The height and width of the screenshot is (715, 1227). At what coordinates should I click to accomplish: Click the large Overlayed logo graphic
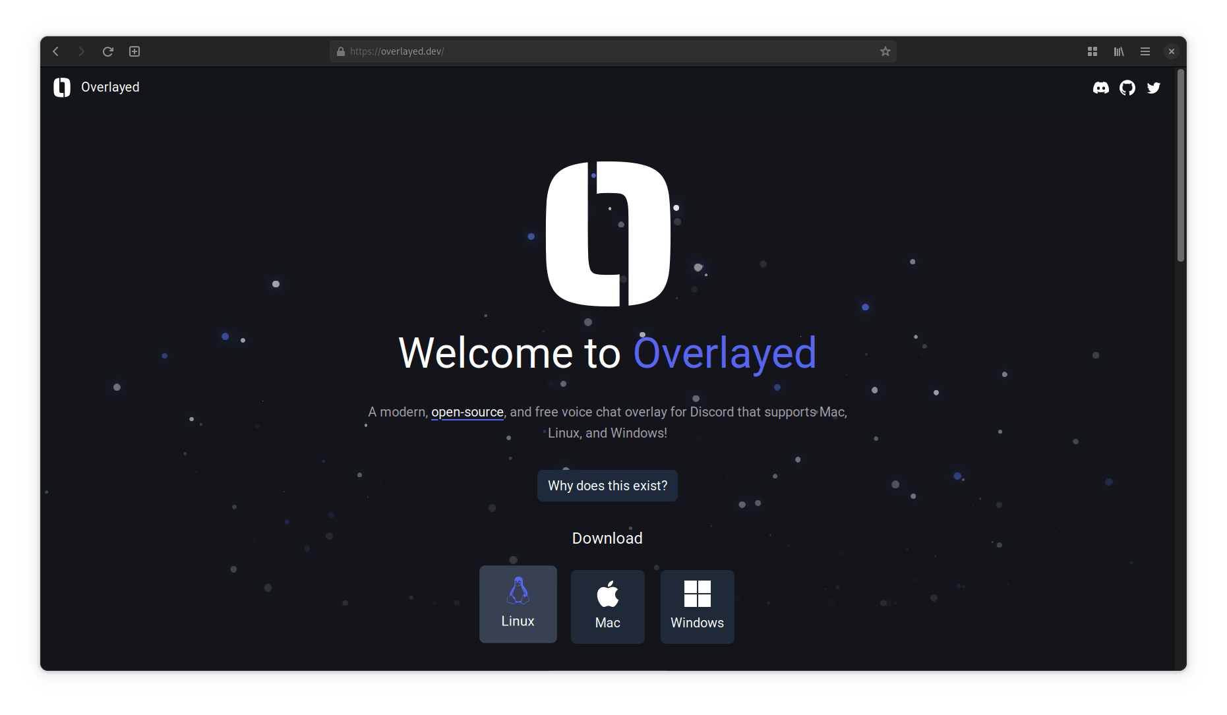608,234
